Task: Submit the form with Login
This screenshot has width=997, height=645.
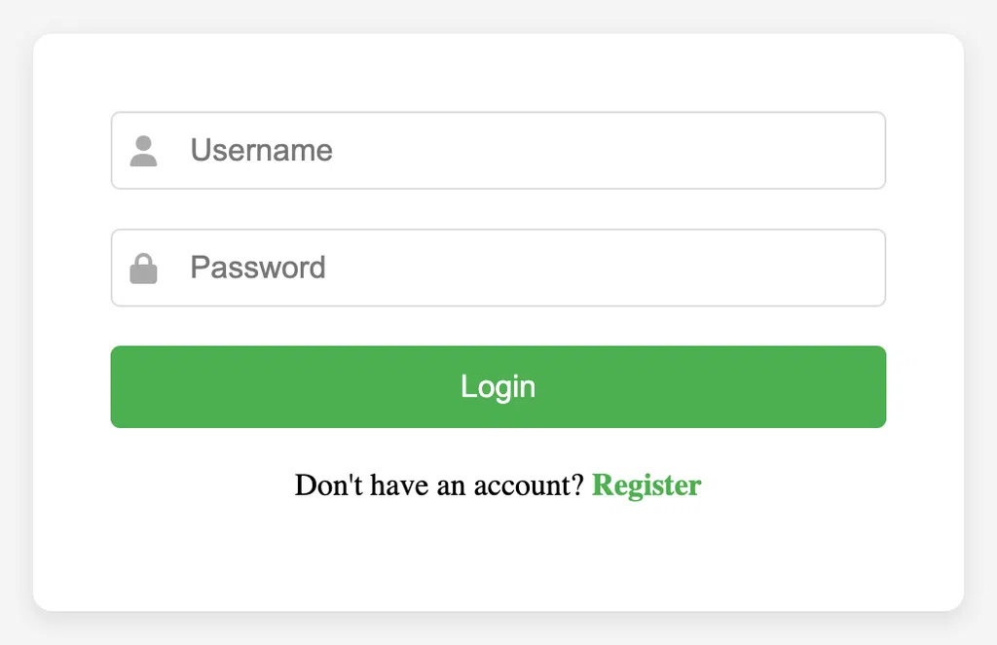Action: coord(498,386)
